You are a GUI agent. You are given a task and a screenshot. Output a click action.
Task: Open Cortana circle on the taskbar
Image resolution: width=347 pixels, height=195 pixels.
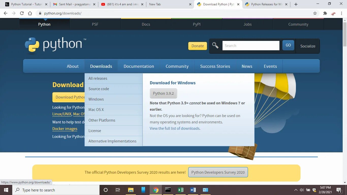(x=106, y=190)
